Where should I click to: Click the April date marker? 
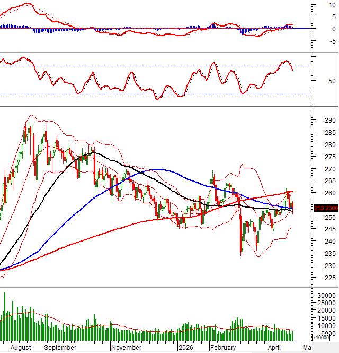(x=274, y=348)
